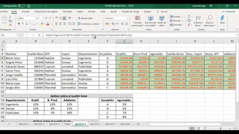Select sheet tab ejercicio 5
Screen dimensions: 239x134
click(95, 124)
